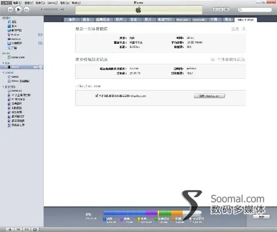Open the 控制 menu
277x232 pixels.
pos(40,3)
